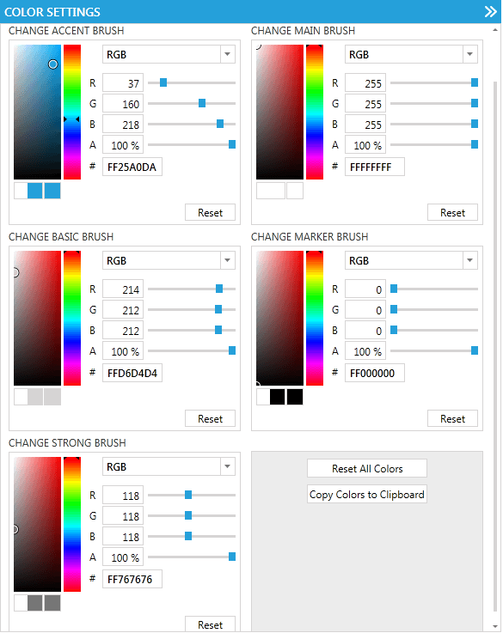Viewport: 503px width, 633px height.
Task: Collapse the Color Settings panel with the double chevron
Action: tap(490, 11)
